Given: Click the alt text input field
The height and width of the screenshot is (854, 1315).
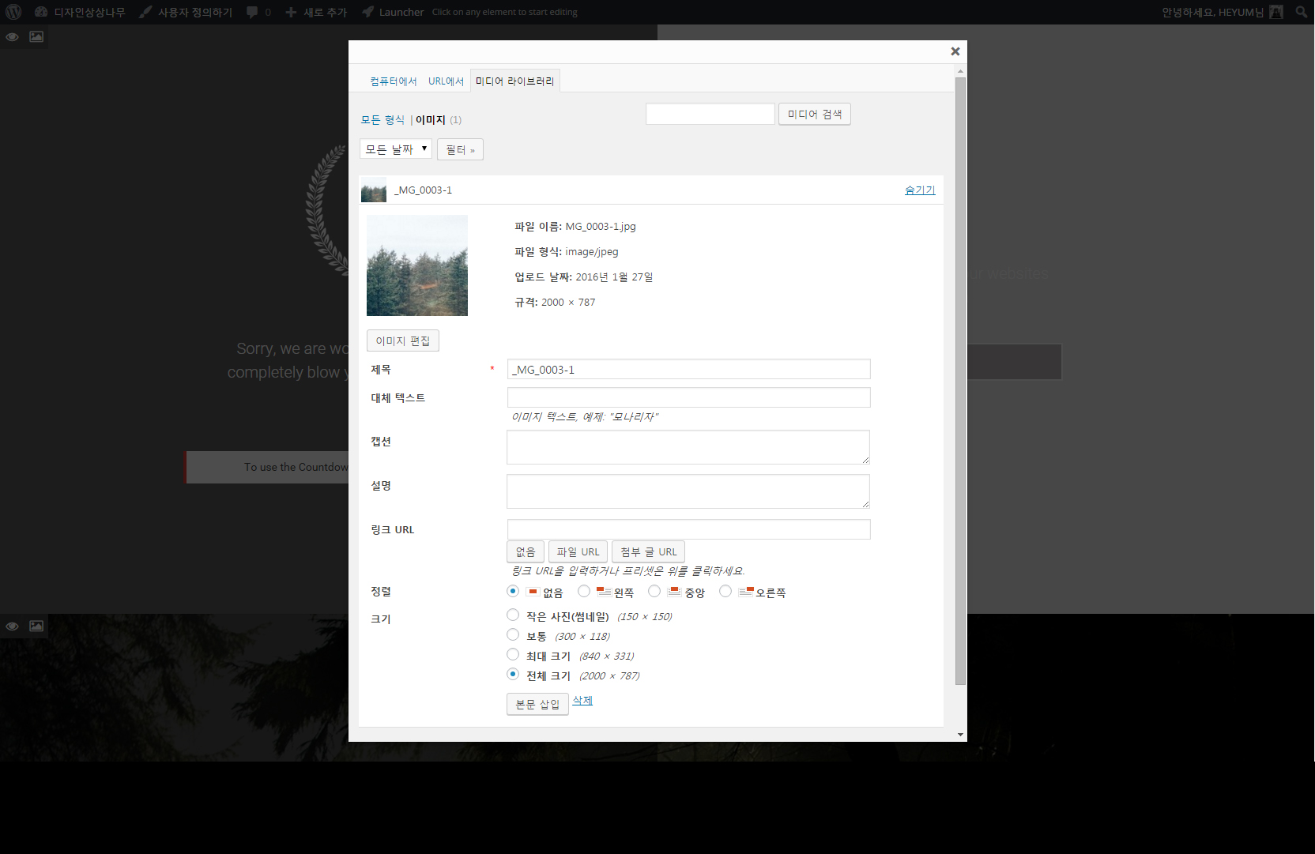Looking at the screenshot, I should [x=688, y=397].
